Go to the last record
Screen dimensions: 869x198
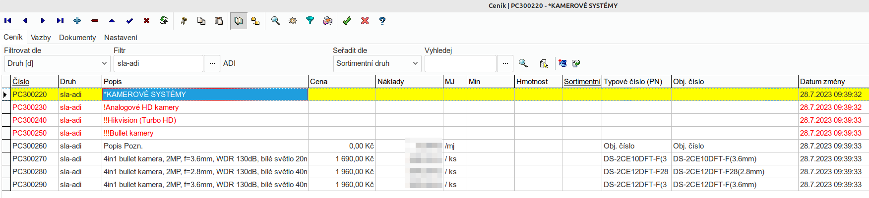click(x=60, y=21)
